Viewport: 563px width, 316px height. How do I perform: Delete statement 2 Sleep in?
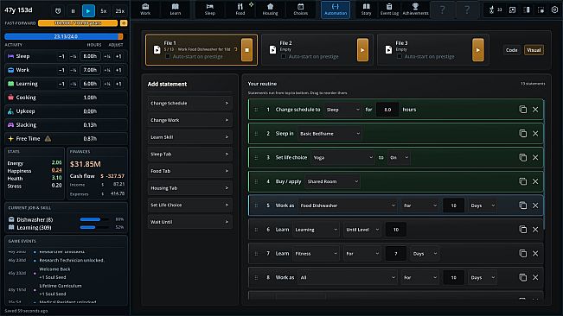pyautogui.click(x=535, y=134)
